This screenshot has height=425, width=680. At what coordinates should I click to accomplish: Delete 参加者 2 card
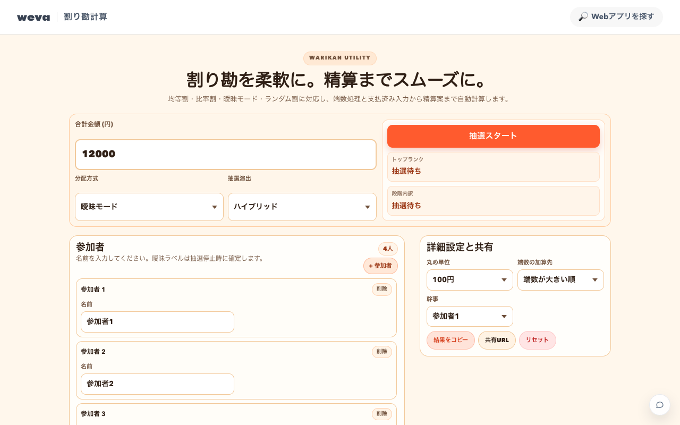(382, 352)
